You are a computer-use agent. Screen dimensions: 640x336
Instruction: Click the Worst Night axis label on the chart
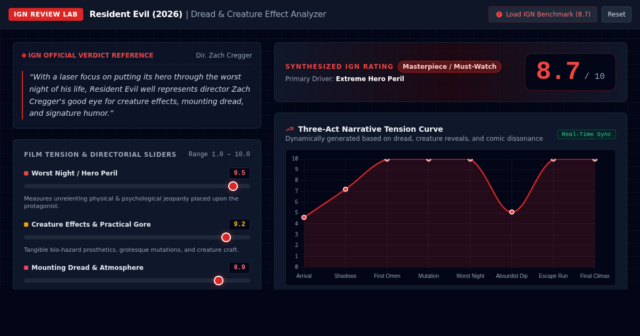point(470,276)
